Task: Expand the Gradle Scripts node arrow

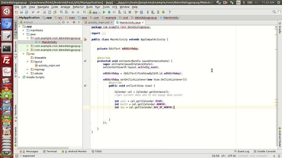Action: click(19, 77)
